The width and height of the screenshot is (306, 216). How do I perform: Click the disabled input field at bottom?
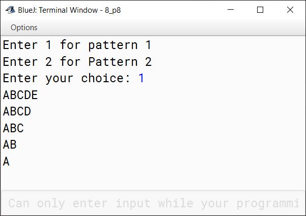153,203
